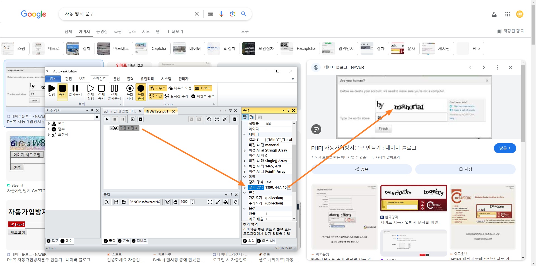536x266 pixels.
Task: Click the paint bucket icon in the output toolbar
Action: click(x=226, y=202)
